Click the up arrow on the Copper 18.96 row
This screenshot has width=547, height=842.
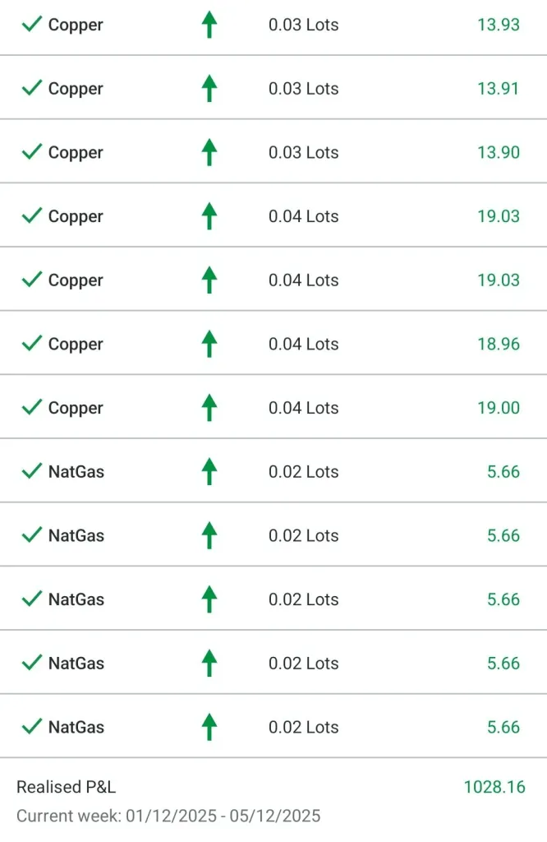pyautogui.click(x=209, y=344)
